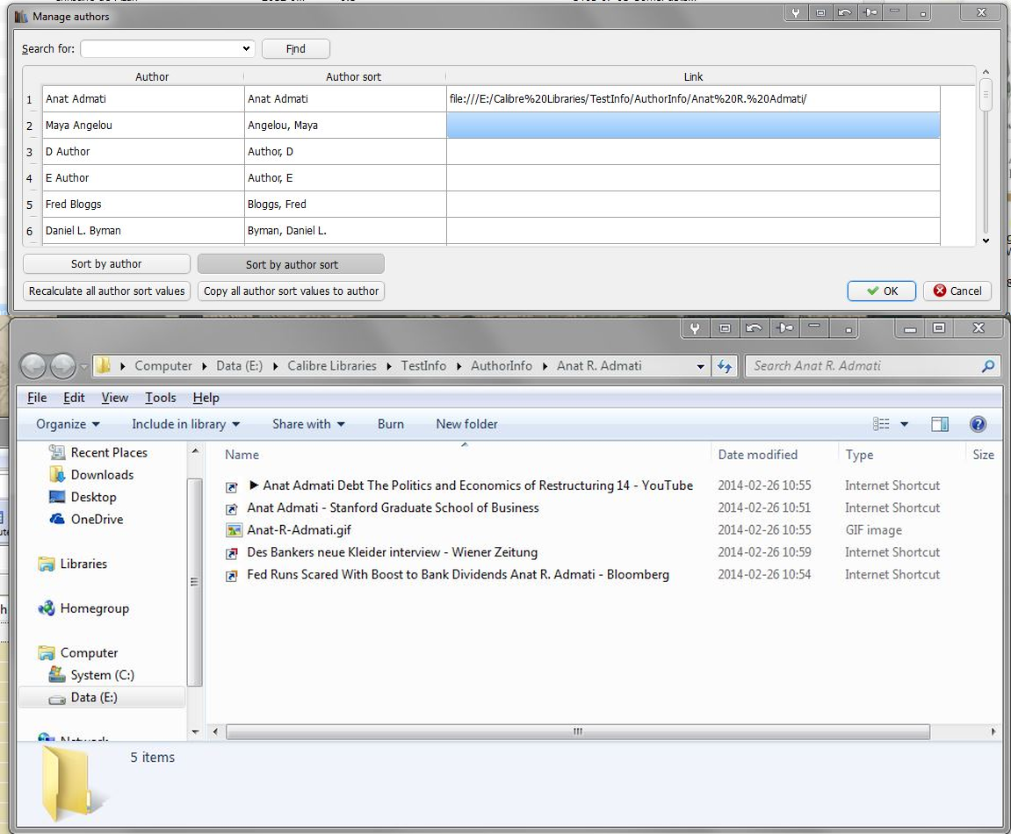Open the Help menu in Explorer

(x=206, y=398)
